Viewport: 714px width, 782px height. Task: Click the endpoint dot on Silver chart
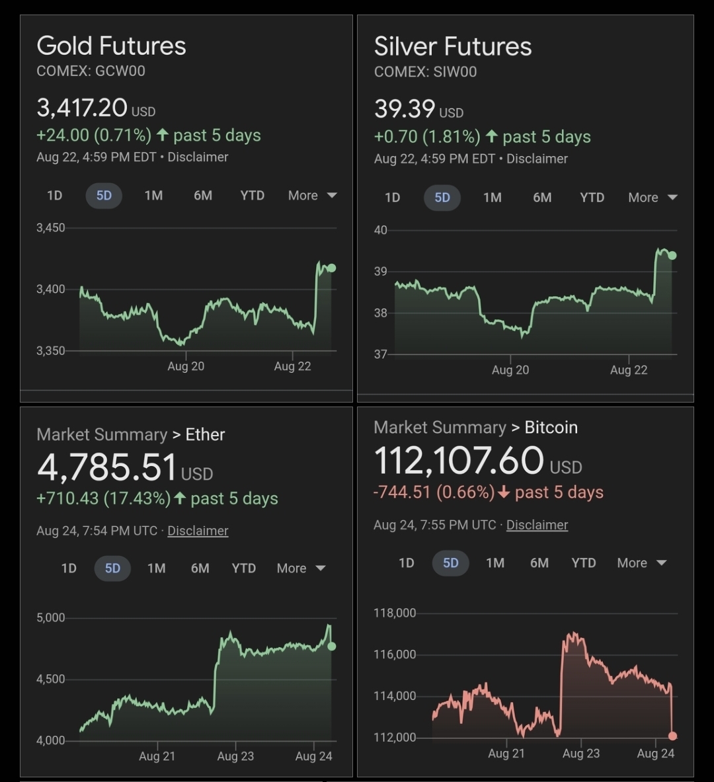[672, 255]
